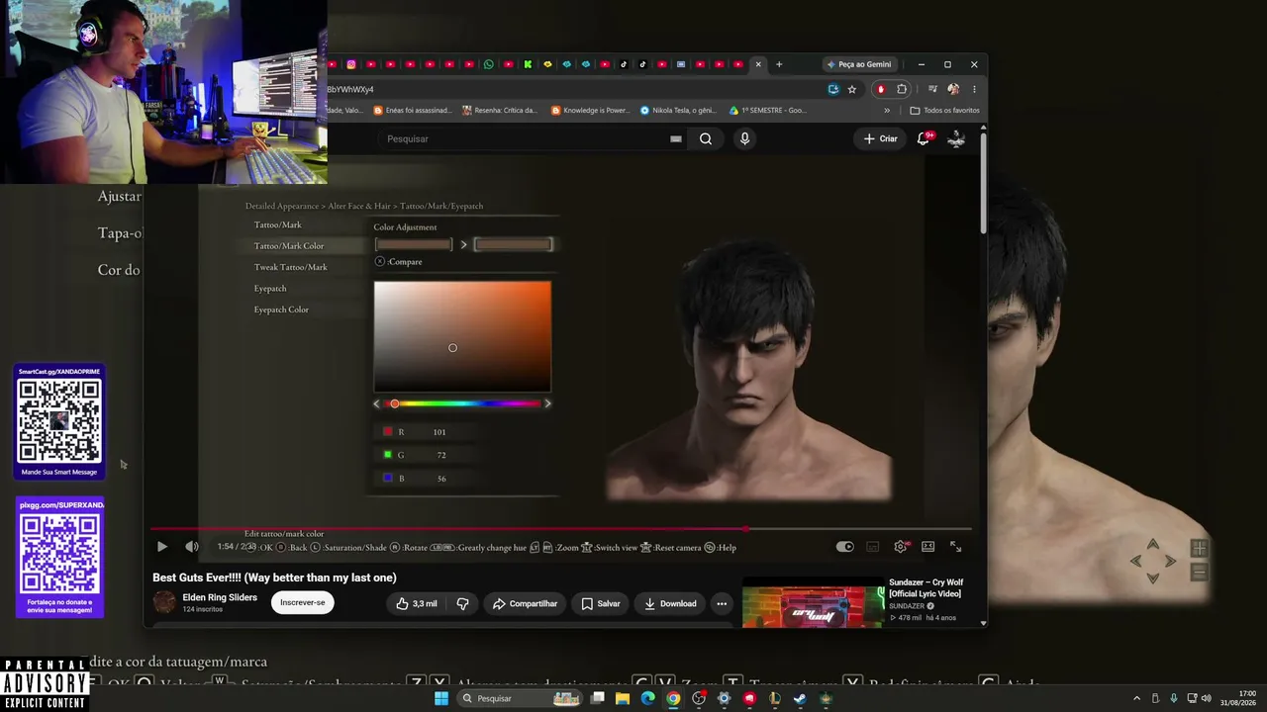Viewport: 1267px width, 712px height.
Task: Open video settings gear in the player
Action: pyautogui.click(x=900, y=547)
